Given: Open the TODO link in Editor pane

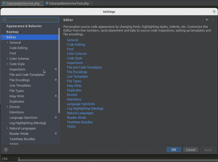Looking at the screenshot, I should point(71,127).
